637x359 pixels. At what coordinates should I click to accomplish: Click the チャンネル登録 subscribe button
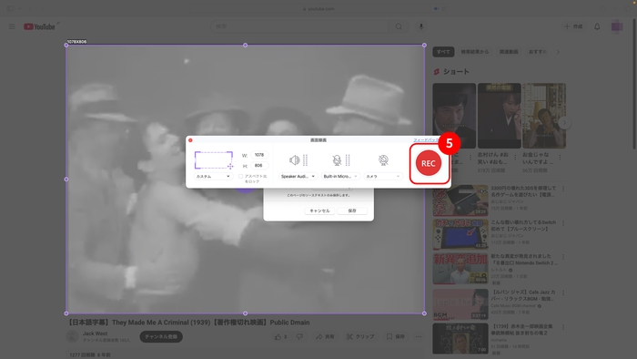click(x=161, y=336)
